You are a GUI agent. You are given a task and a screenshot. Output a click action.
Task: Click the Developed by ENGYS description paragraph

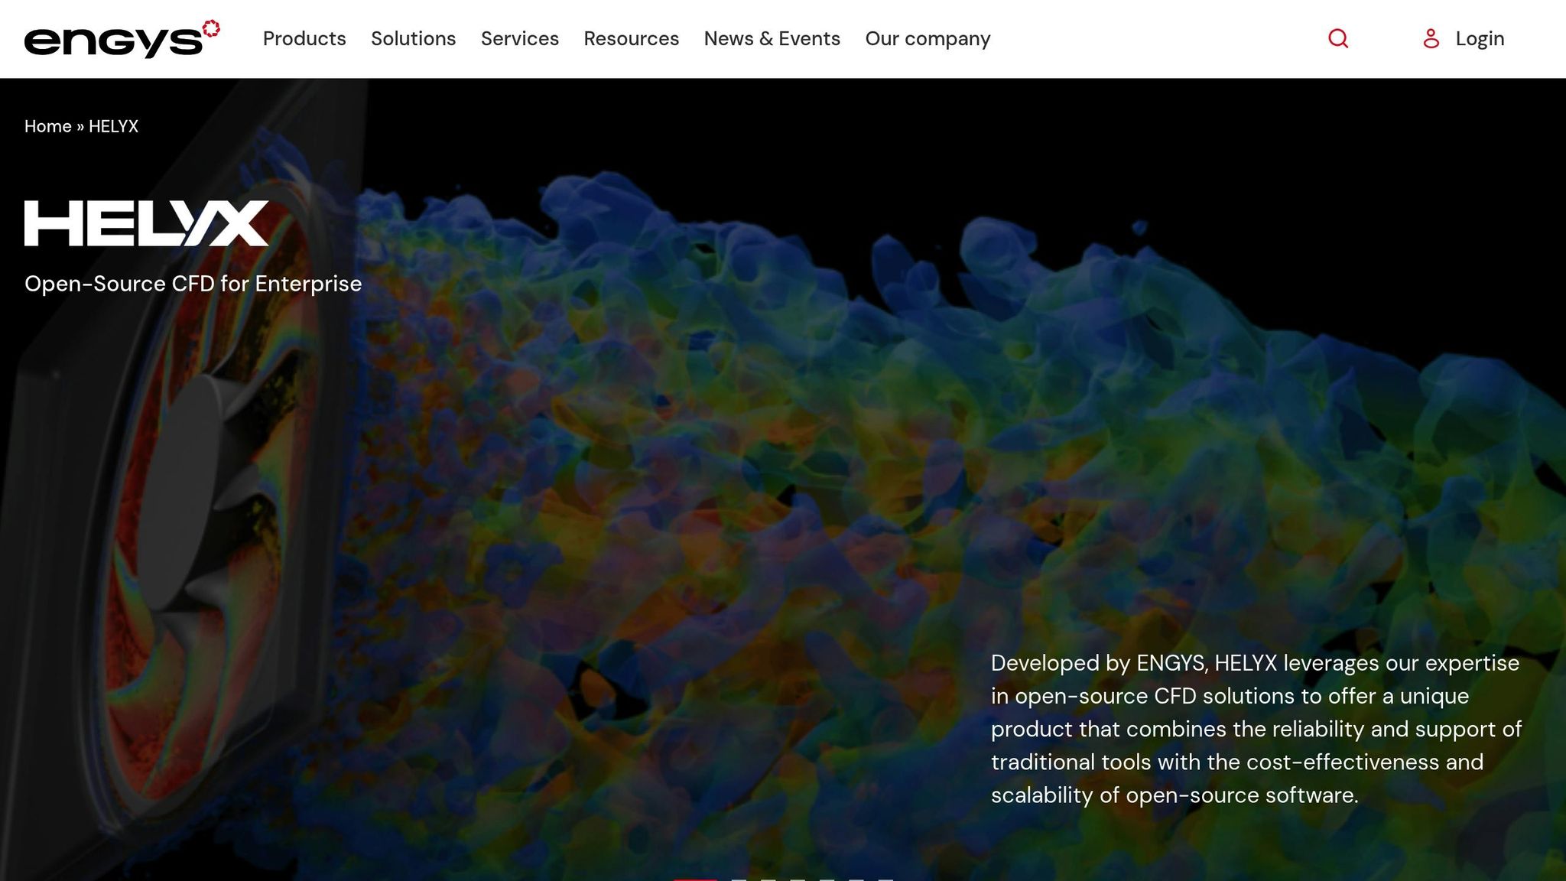(1256, 728)
